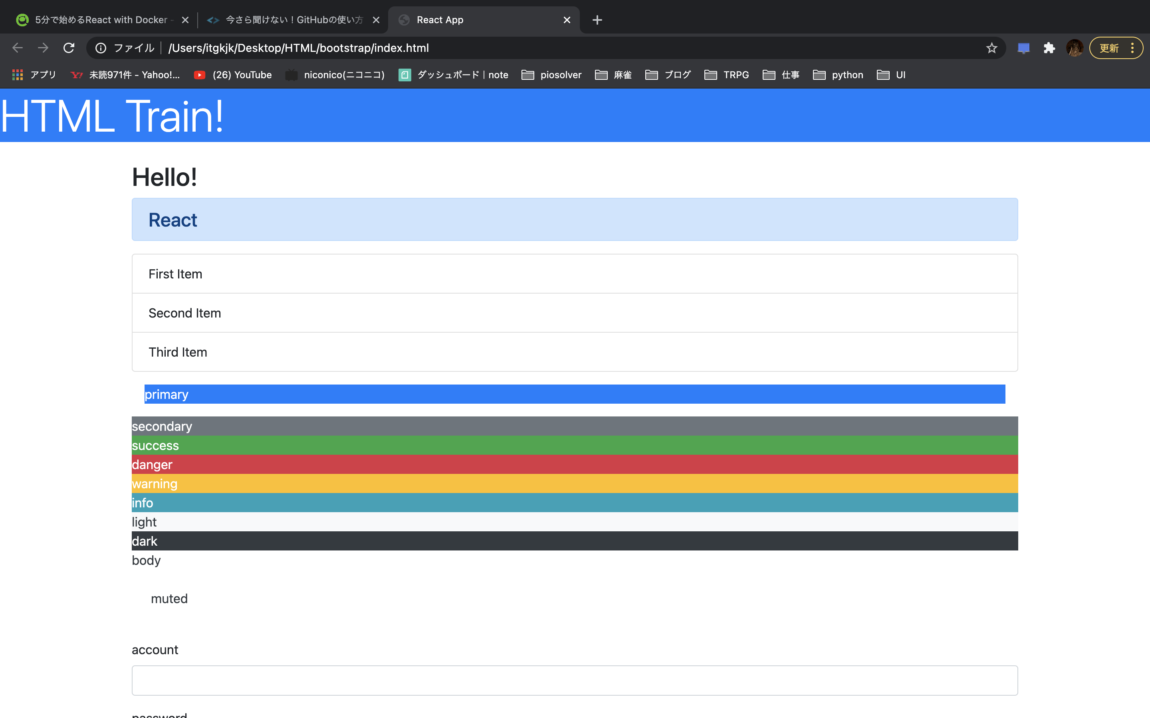Click the yellow warning color bar
The height and width of the screenshot is (718, 1150).
coord(575,483)
